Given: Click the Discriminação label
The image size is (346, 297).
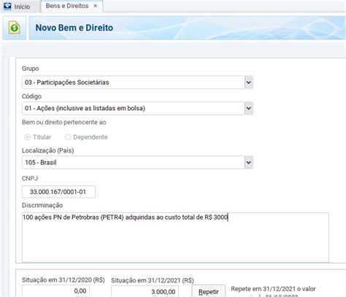Looking at the screenshot, I should (x=42, y=206).
